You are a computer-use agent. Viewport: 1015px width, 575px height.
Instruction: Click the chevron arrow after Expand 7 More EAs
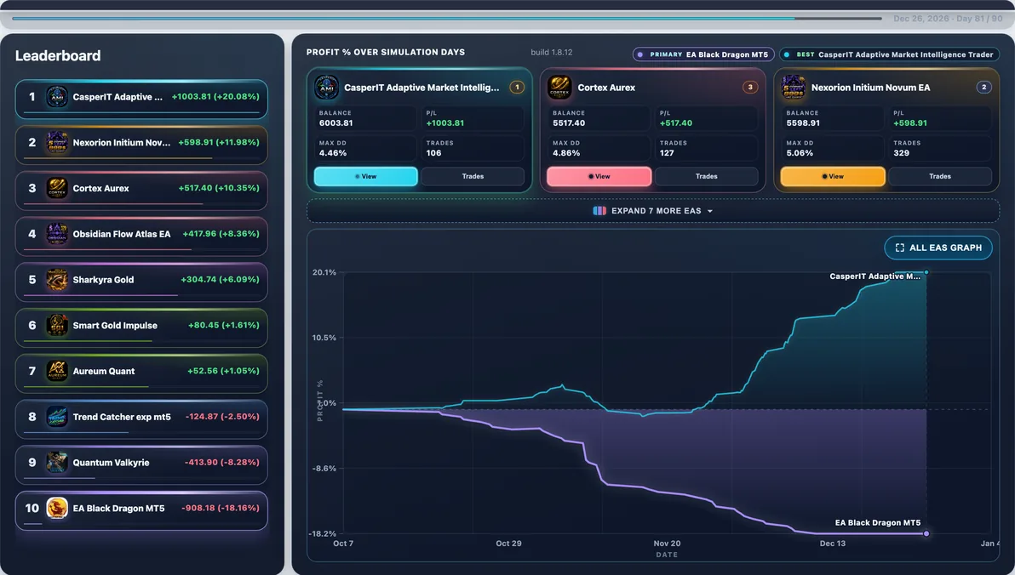point(709,212)
